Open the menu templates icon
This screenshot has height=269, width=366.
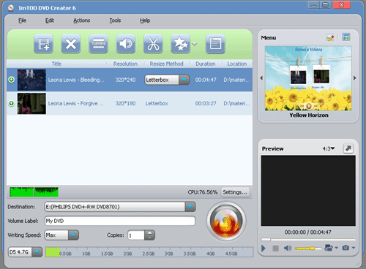(x=346, y=37)
